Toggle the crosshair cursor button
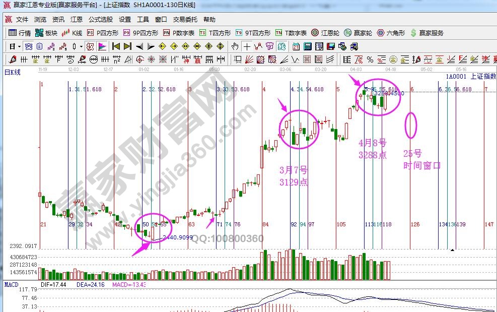The height and width of the screenshot is (312, 497). (247, 46)
